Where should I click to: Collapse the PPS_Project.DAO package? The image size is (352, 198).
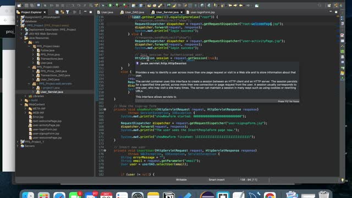pos(29,67)
